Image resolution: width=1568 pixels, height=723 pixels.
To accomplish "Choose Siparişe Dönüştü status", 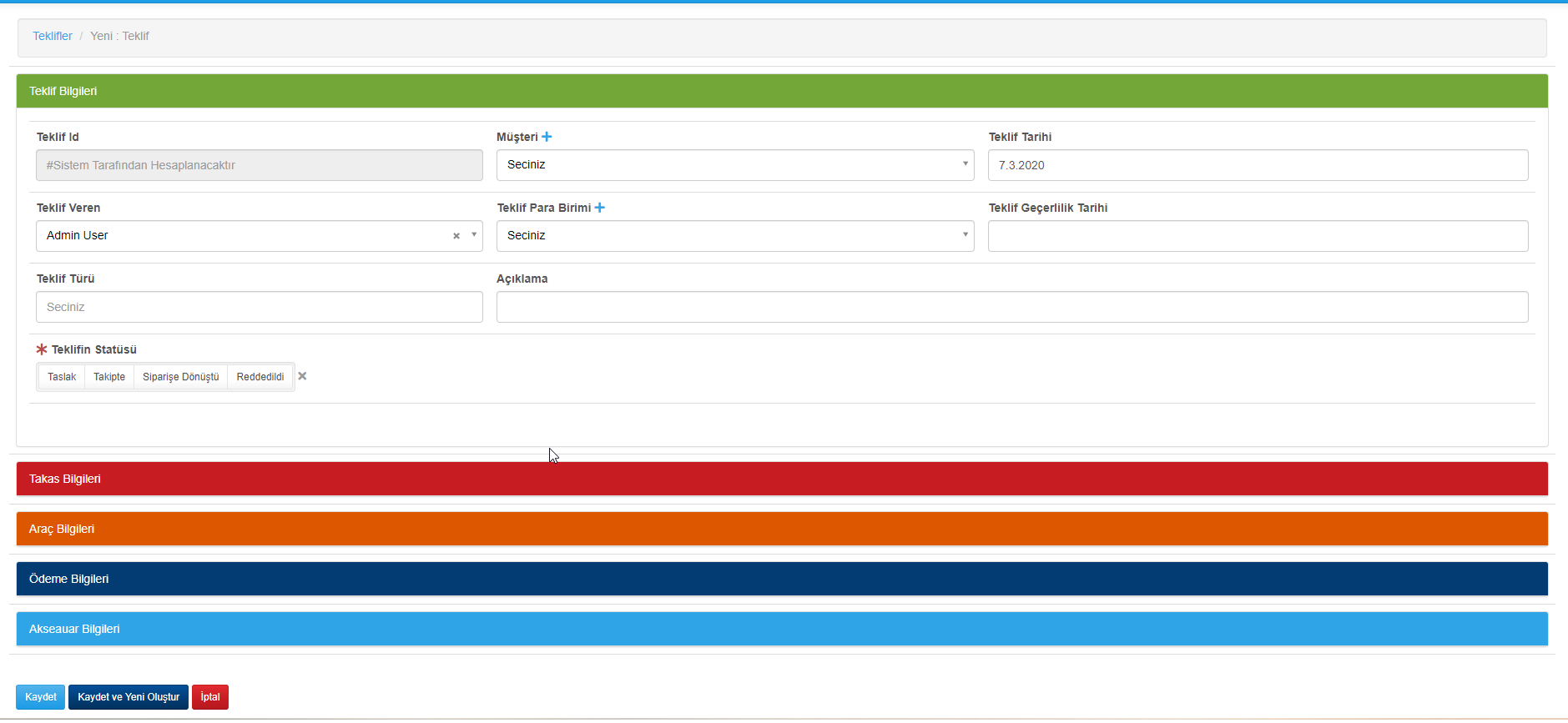I will 180,377.
